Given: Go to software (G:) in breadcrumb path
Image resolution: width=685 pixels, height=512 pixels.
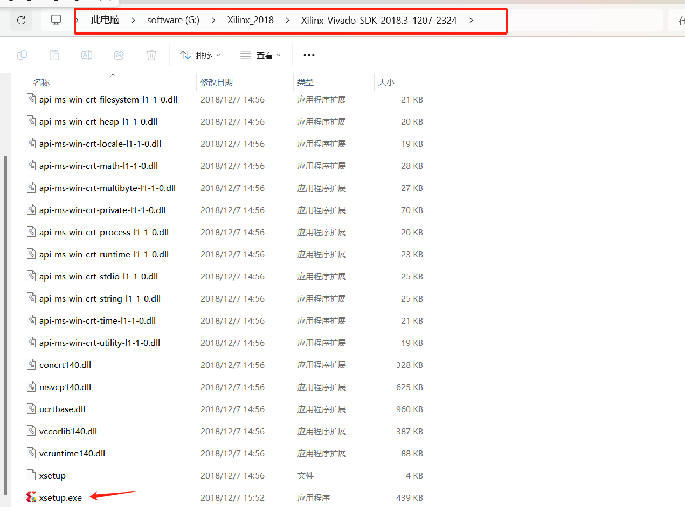Looking at the screenshot, I should pyautogui.click(x=173, y=21).
